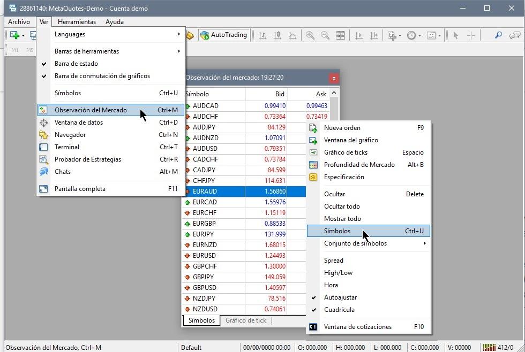Open Ventana de datos from Ver menu

(111, 123)
